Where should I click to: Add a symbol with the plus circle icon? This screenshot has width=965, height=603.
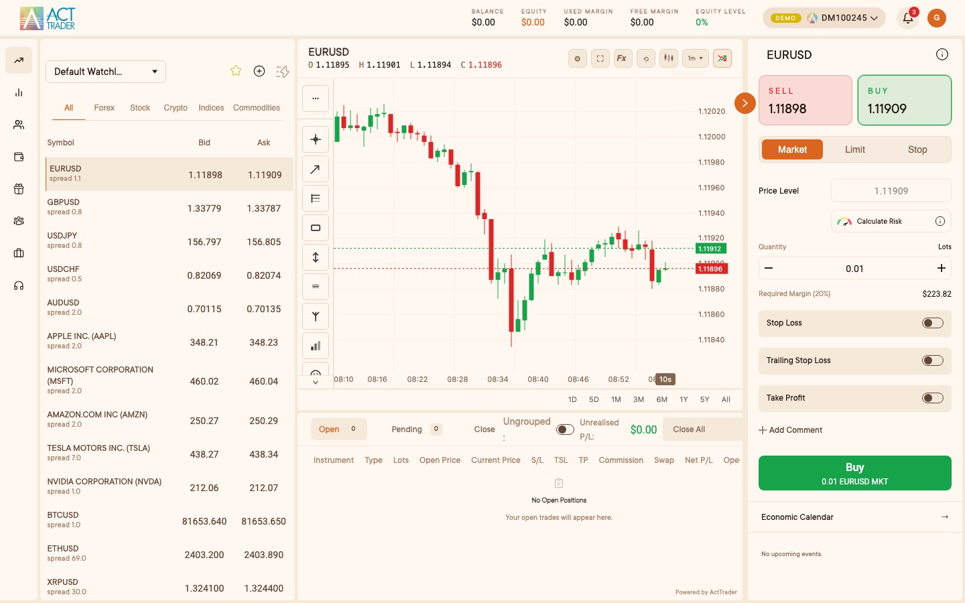tap(259, 71)
